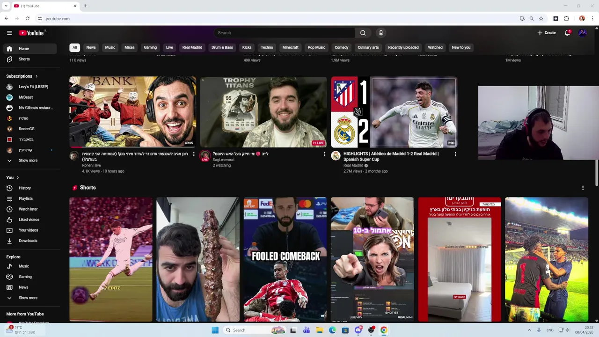
Task: Open Your videos
Action: click(30, 230)
